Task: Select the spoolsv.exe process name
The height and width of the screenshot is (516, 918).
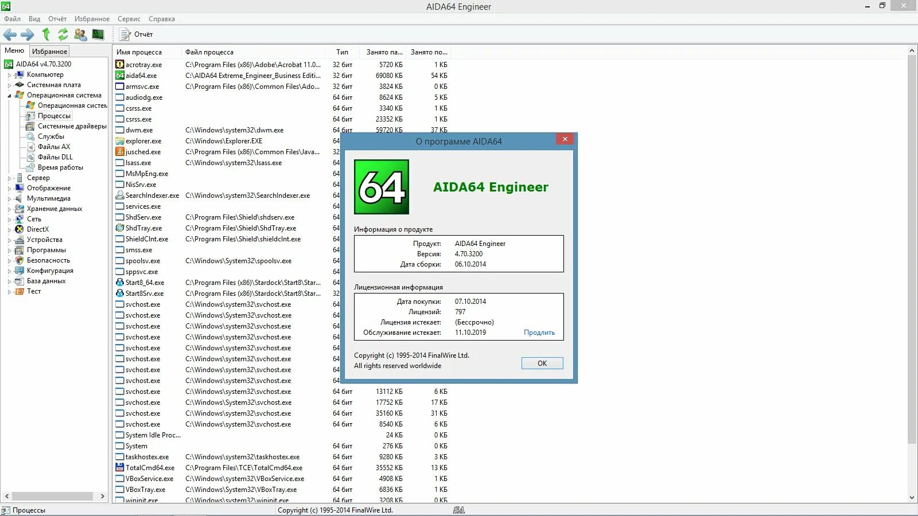Action: click(143, 261)
